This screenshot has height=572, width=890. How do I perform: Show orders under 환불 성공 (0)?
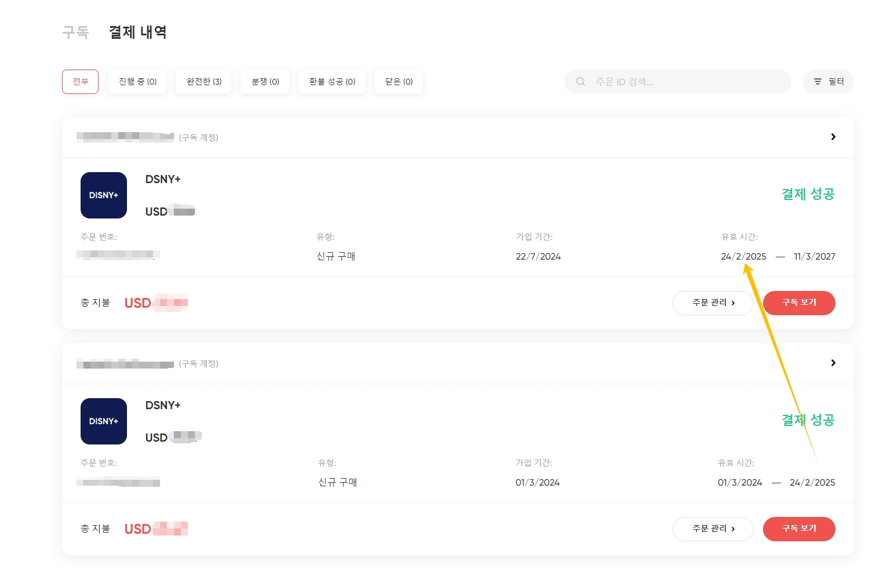(332, 82)
